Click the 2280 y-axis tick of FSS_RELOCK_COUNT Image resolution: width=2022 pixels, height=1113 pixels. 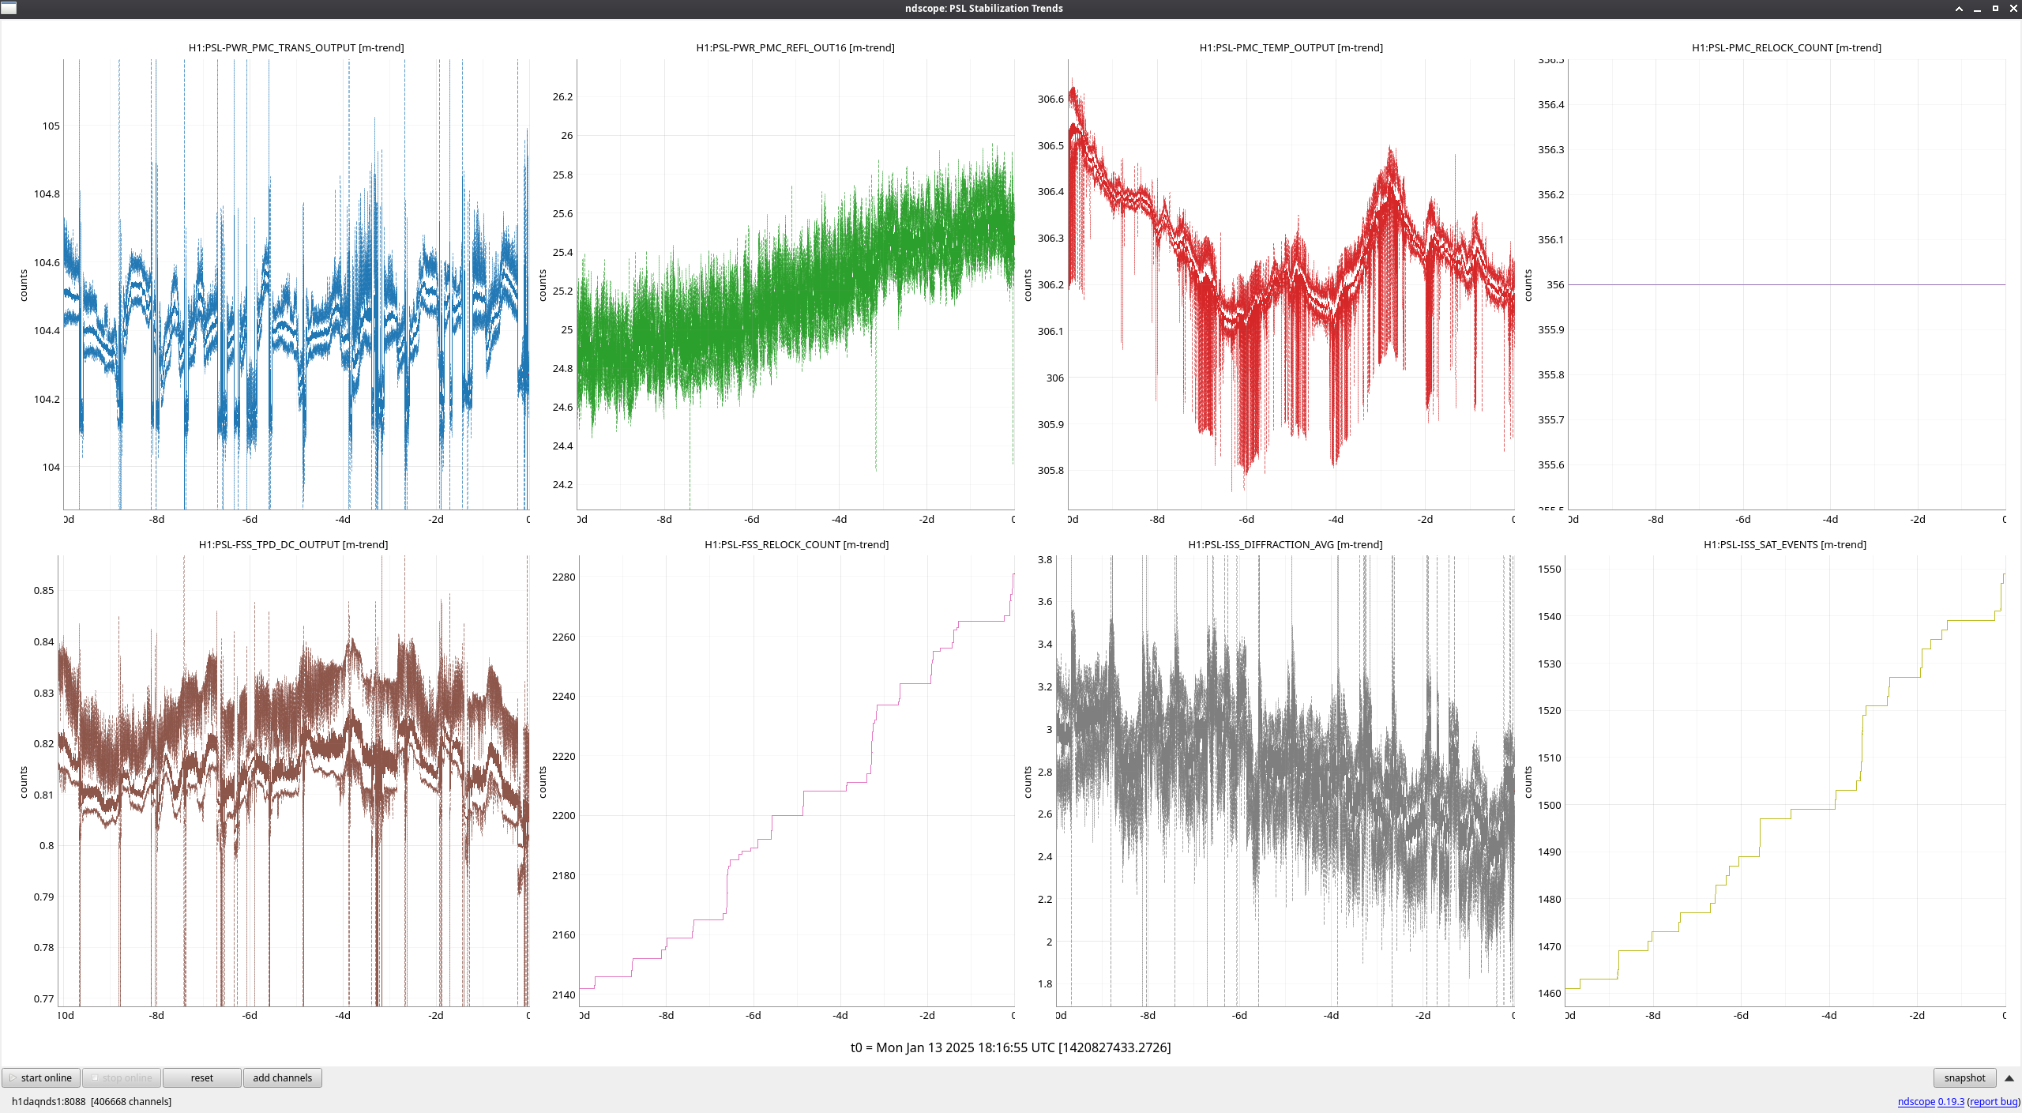click(564, 577)
